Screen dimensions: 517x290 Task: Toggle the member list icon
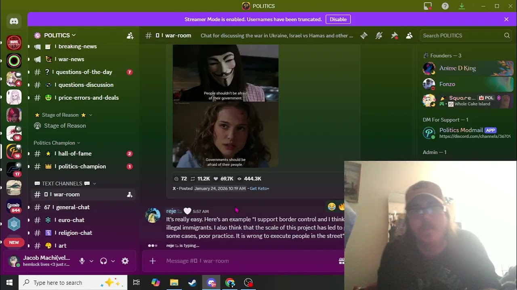point(409,35)
